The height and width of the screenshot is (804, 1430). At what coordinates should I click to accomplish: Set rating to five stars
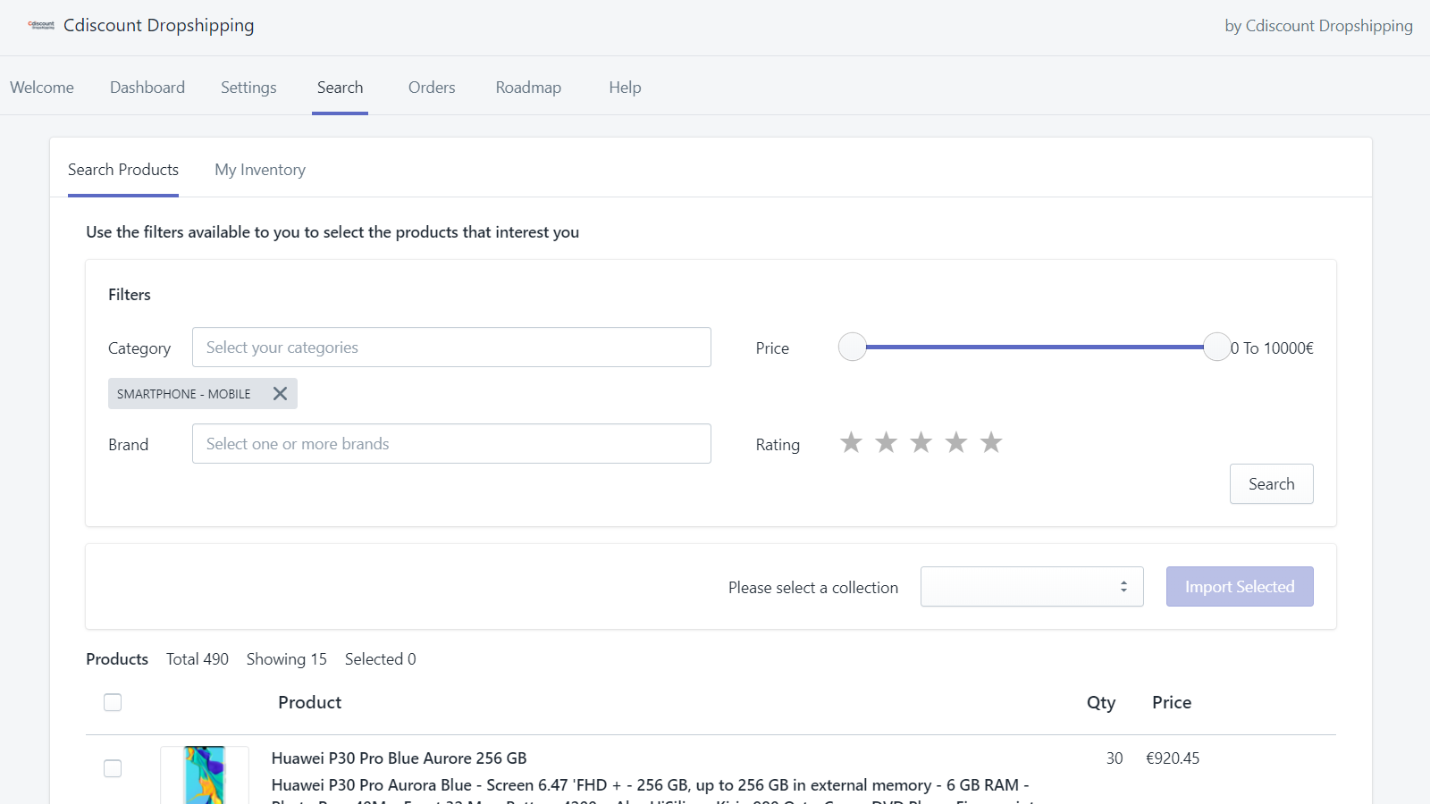point(991,442)
